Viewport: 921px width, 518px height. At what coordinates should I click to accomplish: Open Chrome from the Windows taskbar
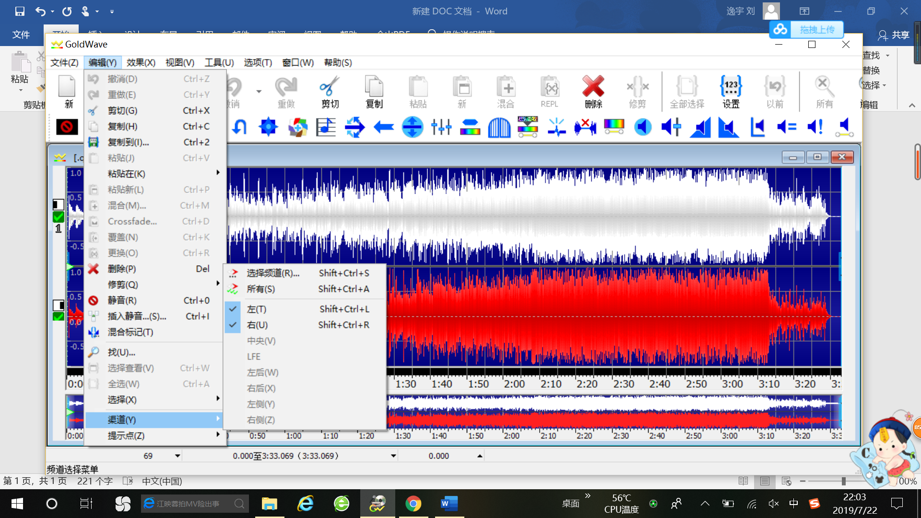(413, 504)
